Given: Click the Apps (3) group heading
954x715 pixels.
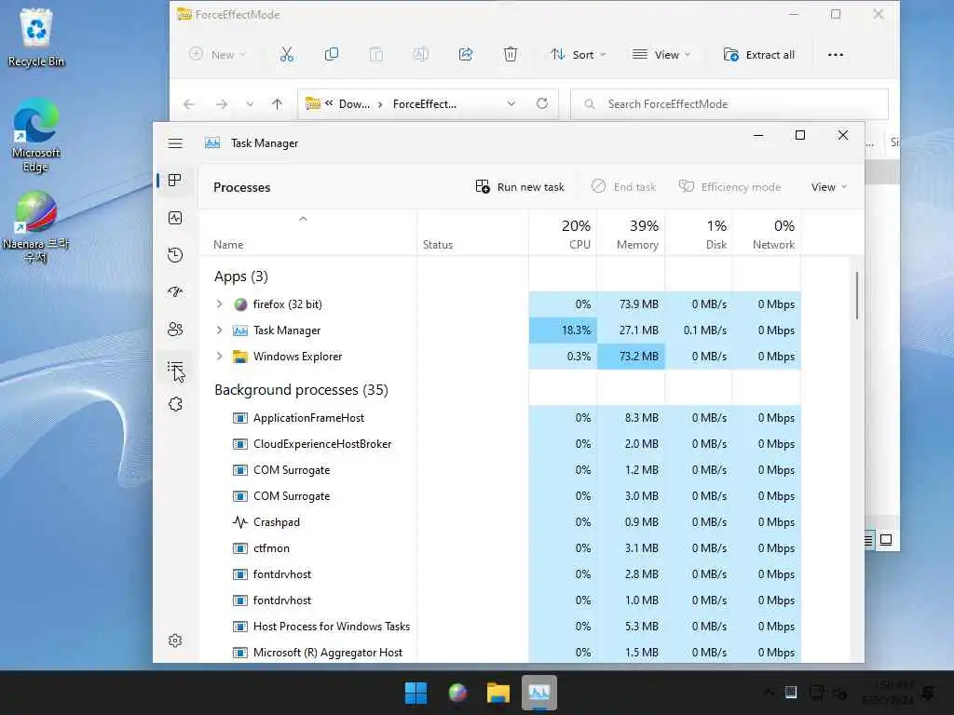Looking at the screenshot, I should coord(241,277).
